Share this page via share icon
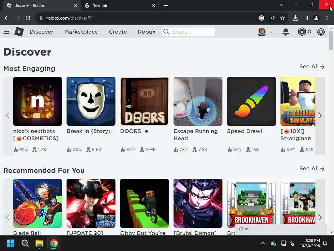The height and width of the screenshot is (251, 334). pos(272,18)
